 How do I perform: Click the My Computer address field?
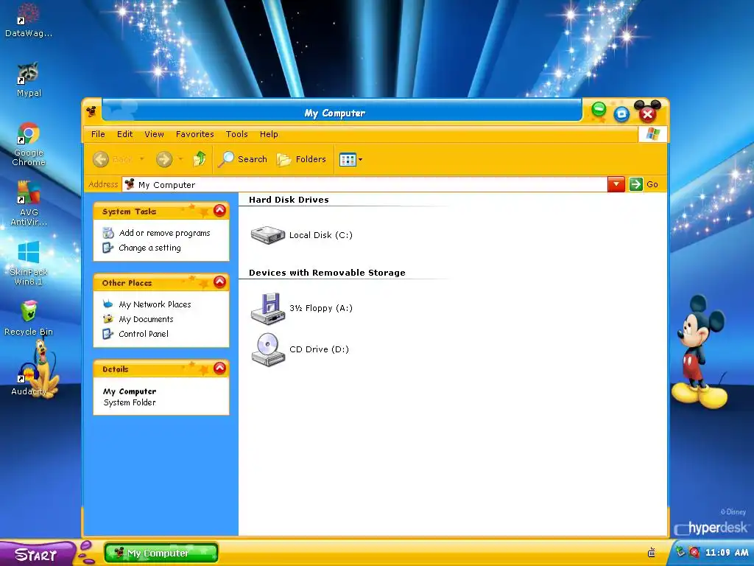click(x=364, y=184)
